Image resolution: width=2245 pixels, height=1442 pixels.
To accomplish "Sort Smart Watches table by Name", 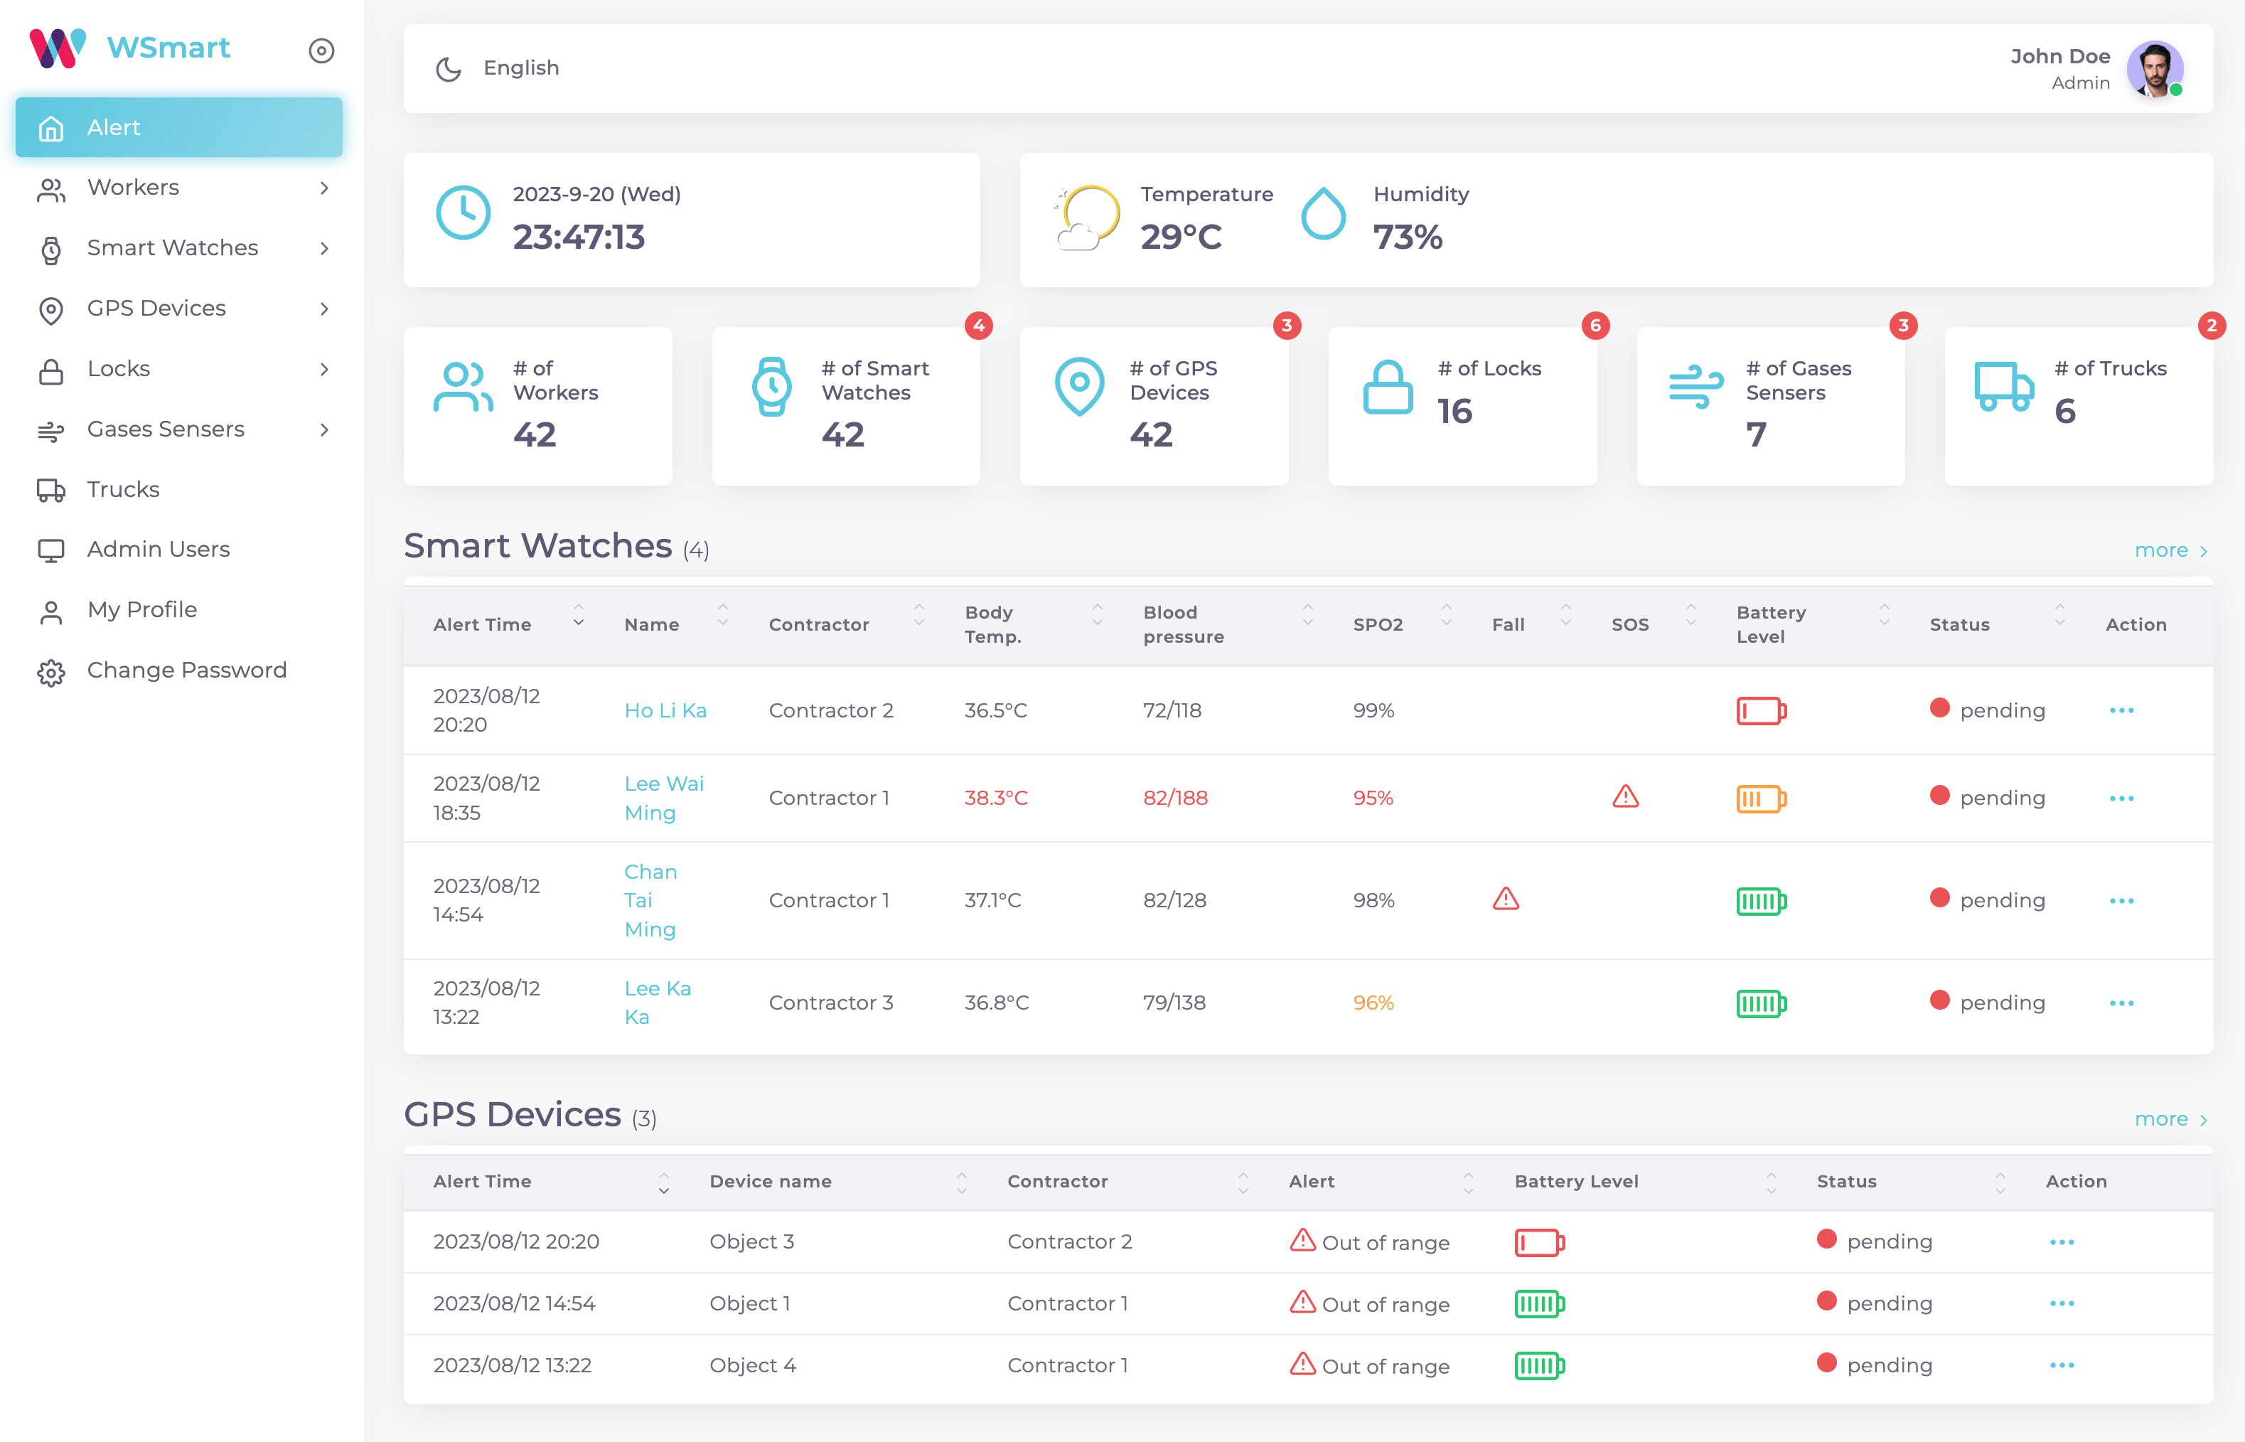I will point(723,615).
